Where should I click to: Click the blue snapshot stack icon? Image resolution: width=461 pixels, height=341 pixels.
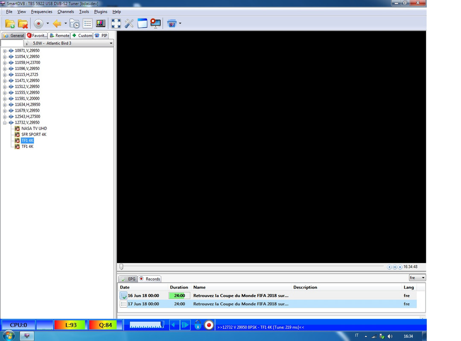[x=172, y=23]
